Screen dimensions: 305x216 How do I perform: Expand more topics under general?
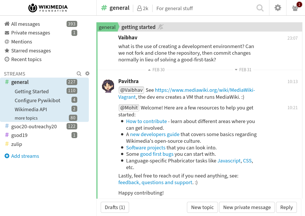click(x=26, y=118)
